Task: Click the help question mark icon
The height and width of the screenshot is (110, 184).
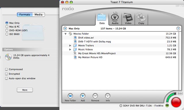Action: (178, 28)
